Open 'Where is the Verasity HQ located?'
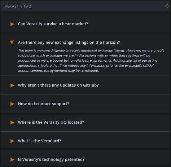 click(51, 122)
